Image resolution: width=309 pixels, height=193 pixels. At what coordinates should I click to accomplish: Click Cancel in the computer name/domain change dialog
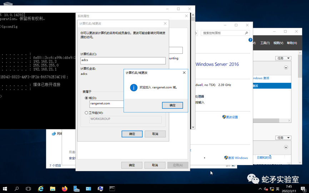click(x=155, y=134)
